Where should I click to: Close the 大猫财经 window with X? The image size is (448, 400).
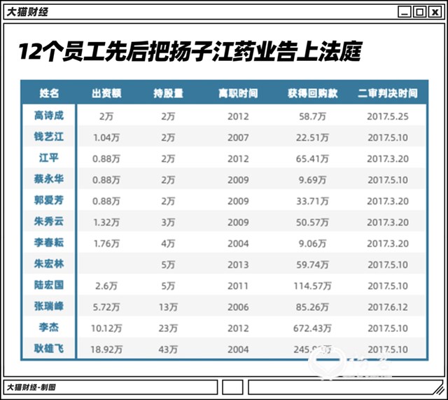point(435,12)
